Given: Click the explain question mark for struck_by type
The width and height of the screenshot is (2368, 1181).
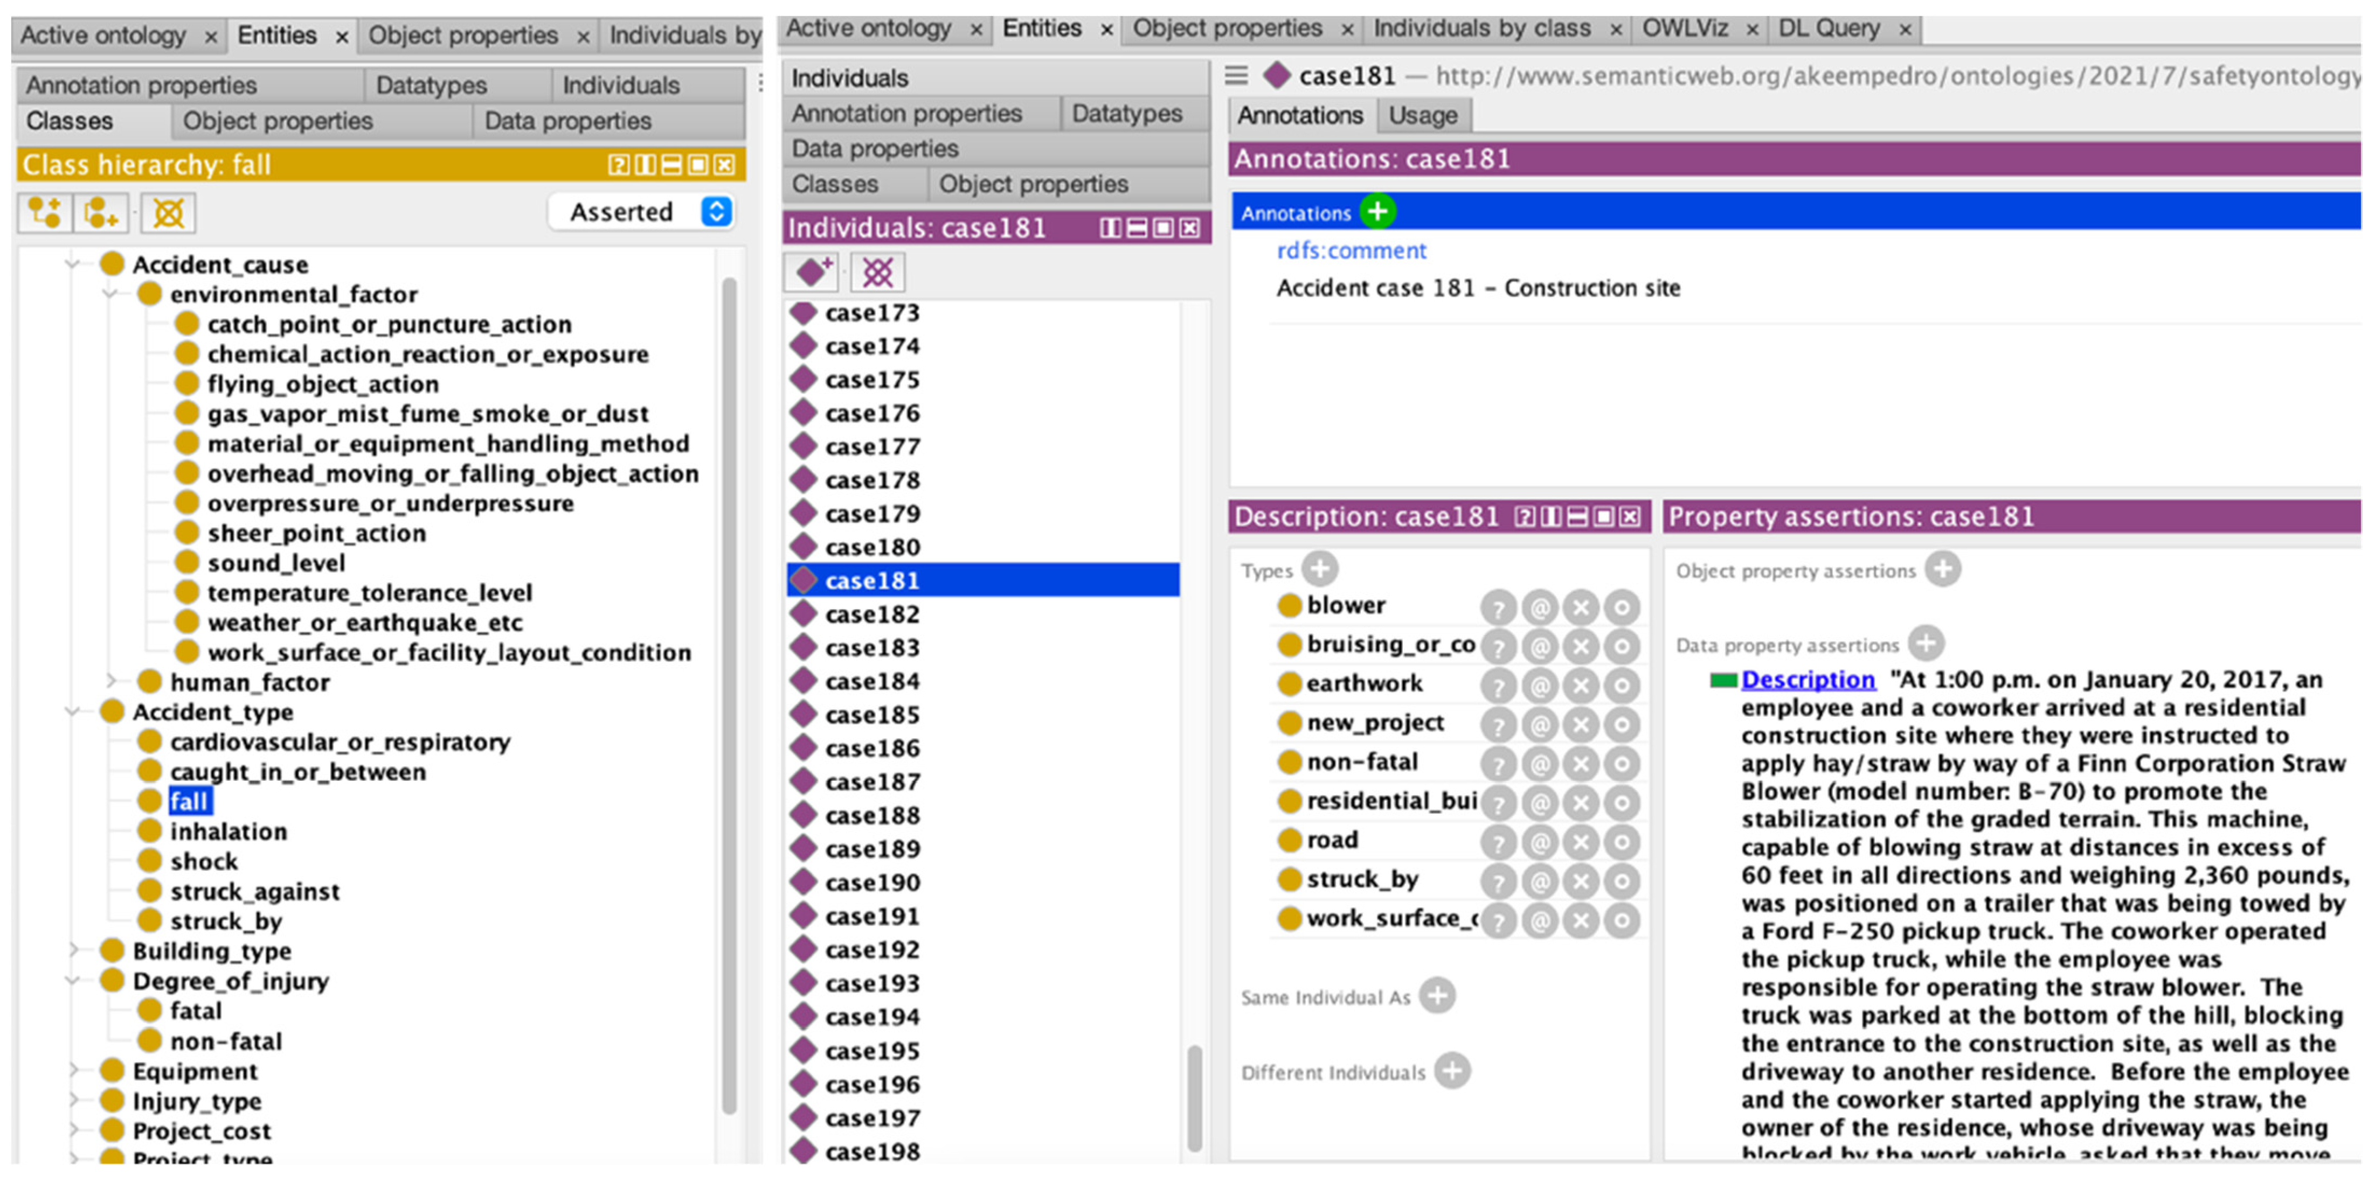Looking at the screenshot, I should click(1498, 882).
